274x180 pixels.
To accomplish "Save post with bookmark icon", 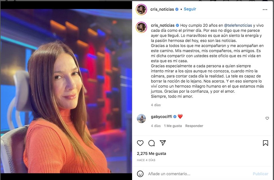I will point(266,143).
